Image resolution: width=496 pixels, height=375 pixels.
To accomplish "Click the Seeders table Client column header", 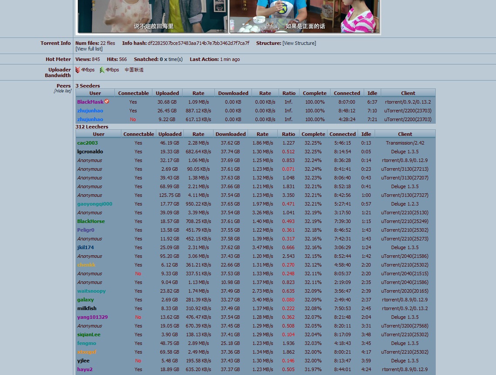I will point(408,93).
